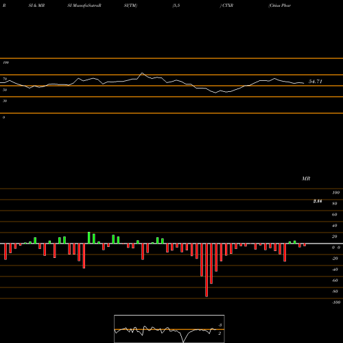Screen dimensions: 343x343
Task: Click the "-100" axis label in MR panel
Action: coord(336,303)
